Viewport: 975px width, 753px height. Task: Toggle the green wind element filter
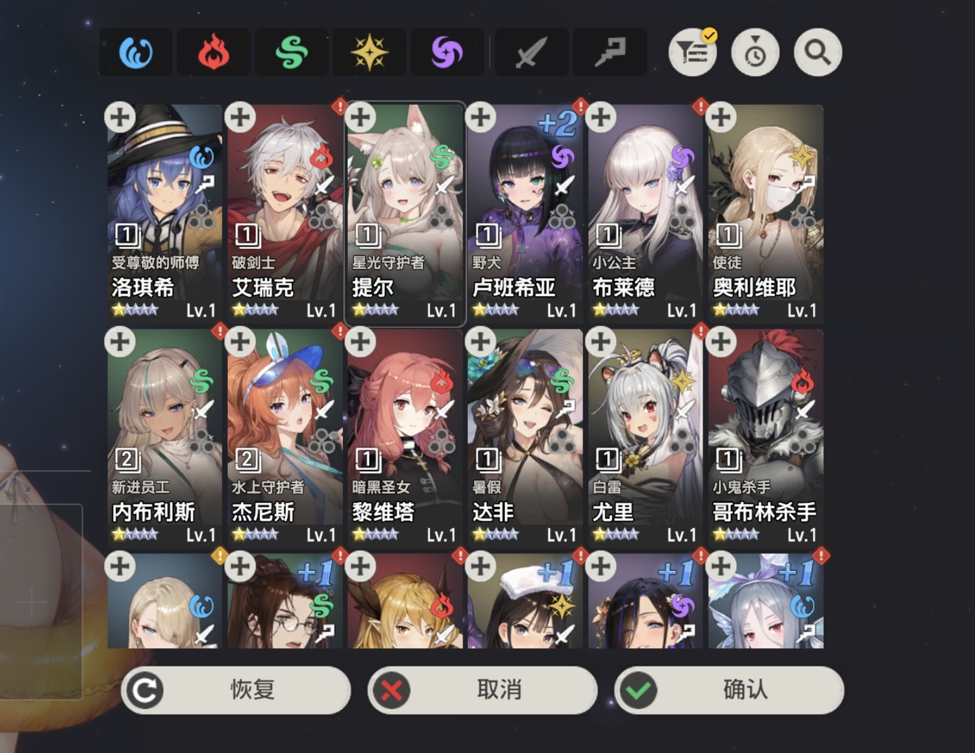(291, 52)
